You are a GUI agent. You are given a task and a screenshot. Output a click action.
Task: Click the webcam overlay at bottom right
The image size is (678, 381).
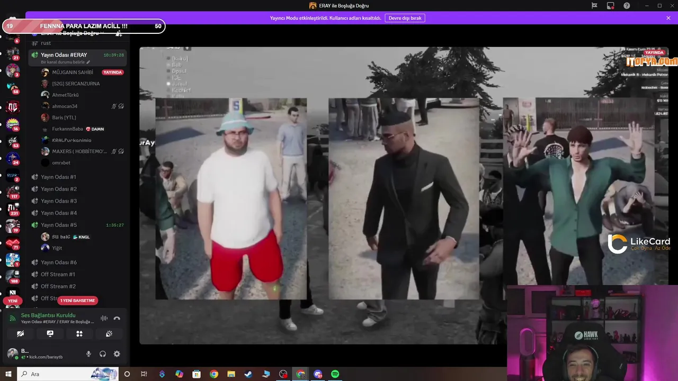coord(592,333)
